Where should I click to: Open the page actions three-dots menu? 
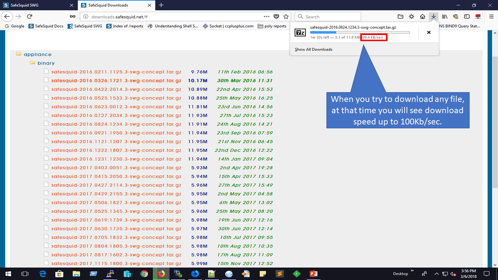tap(267, 17)
